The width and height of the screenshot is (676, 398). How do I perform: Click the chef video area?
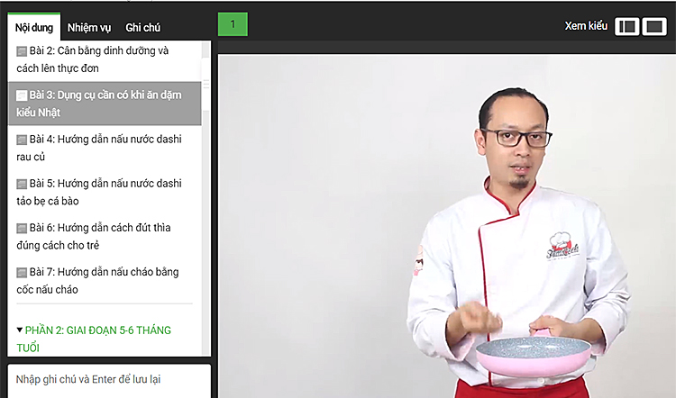point(447,226)
